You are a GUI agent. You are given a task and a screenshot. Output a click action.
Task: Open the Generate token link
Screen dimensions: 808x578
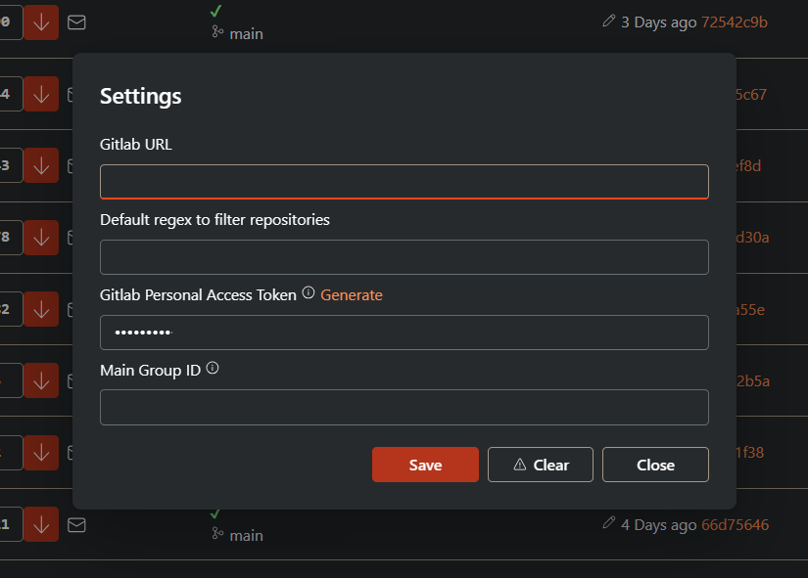click(x=352, y=295)
